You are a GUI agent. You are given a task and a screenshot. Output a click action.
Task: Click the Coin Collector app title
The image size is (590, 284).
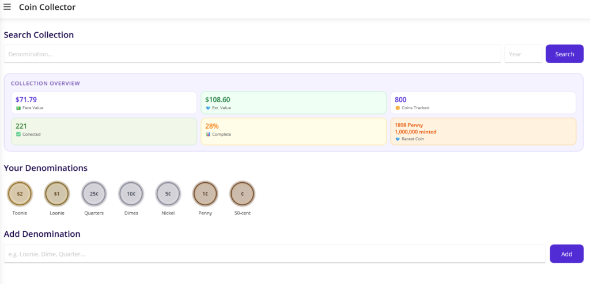pos(47,7)
